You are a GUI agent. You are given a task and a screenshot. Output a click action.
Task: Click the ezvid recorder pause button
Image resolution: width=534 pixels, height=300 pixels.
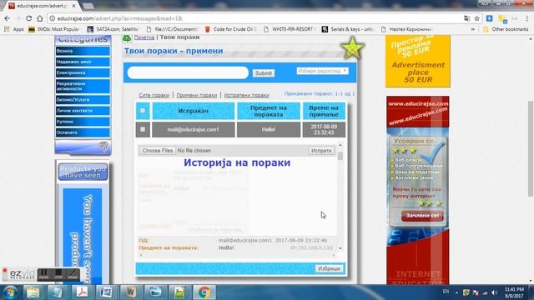point(43,274)
